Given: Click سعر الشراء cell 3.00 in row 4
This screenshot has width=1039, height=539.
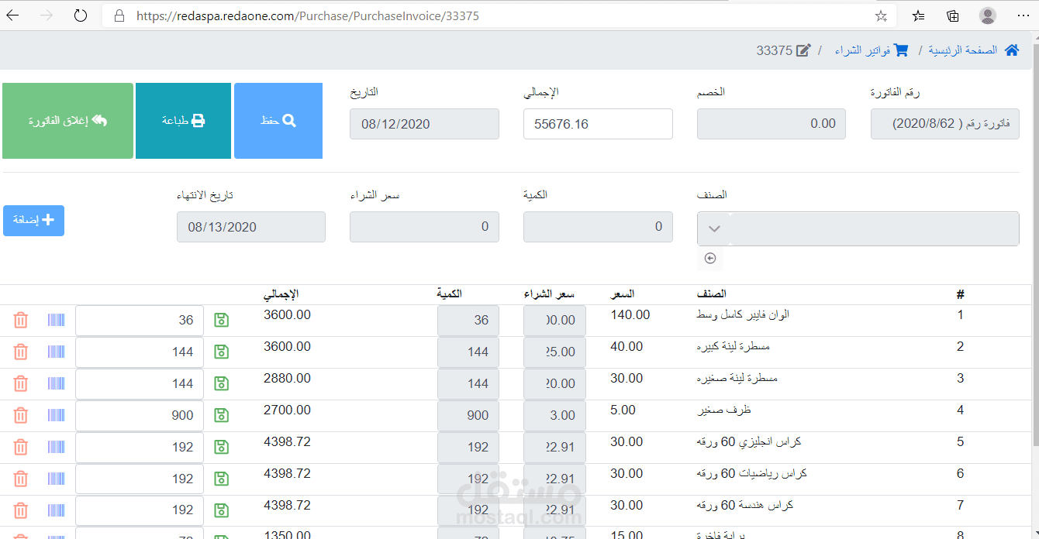Looking at the screenshot, I should coord(554,416).
